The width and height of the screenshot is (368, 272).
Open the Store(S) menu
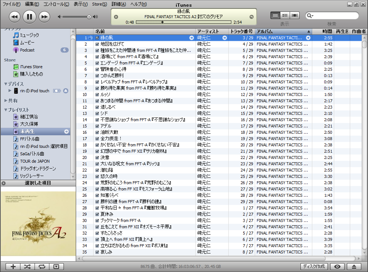(x=100, y=4)
